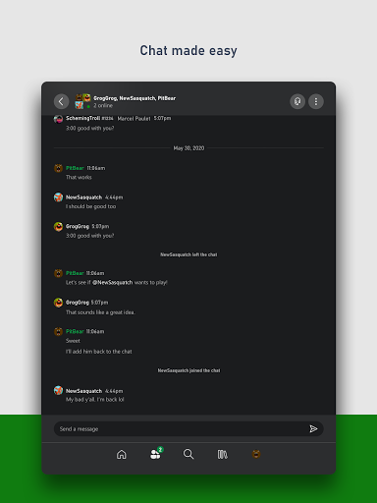Start party chat with headset icon
This screenshot has width=377, height=503.
[297, 101]
